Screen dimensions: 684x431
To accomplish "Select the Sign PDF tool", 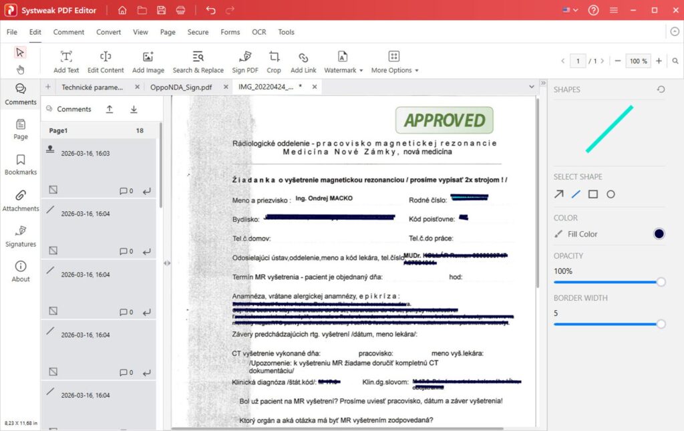I will 244,60.
